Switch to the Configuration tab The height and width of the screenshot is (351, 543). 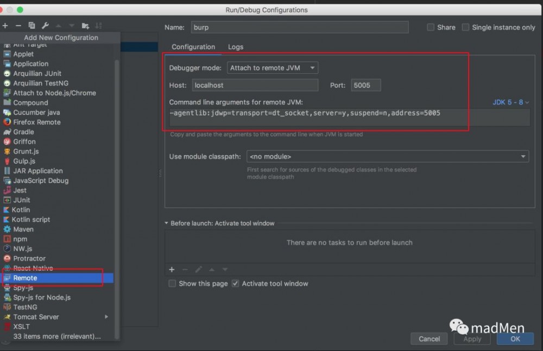click(x=193, y=47)
